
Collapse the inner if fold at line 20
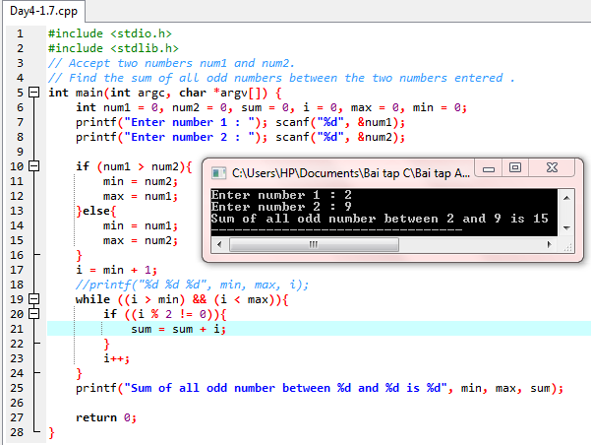[x=34, y=314]
